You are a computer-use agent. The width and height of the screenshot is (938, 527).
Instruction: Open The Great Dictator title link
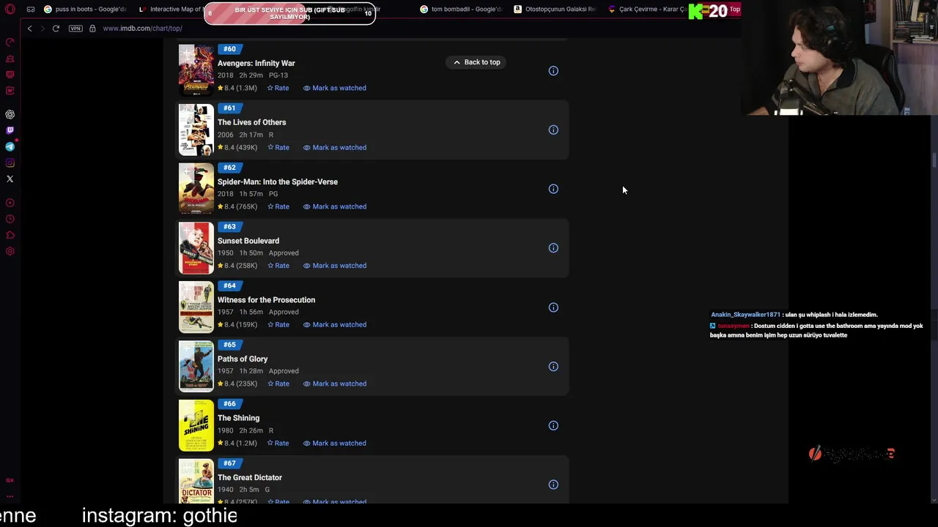click(x=250, y=477)
